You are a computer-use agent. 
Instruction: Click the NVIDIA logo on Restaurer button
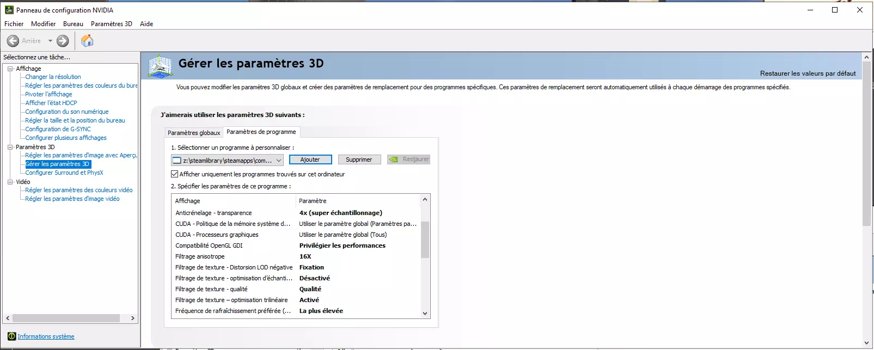coord(393,159)
